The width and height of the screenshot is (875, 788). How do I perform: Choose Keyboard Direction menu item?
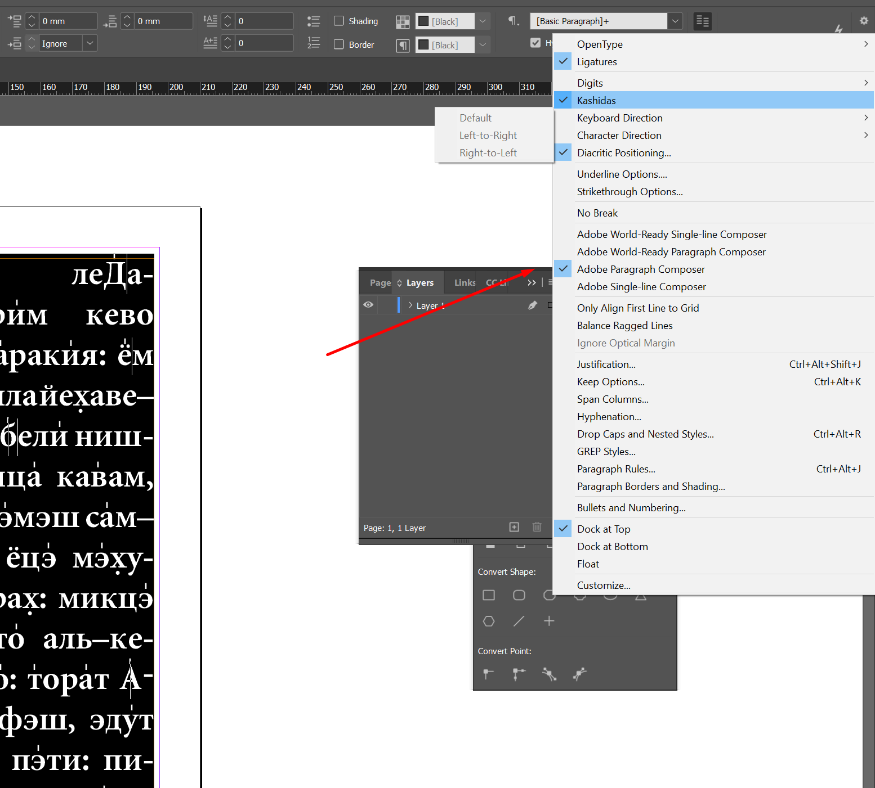pos(714,118)
